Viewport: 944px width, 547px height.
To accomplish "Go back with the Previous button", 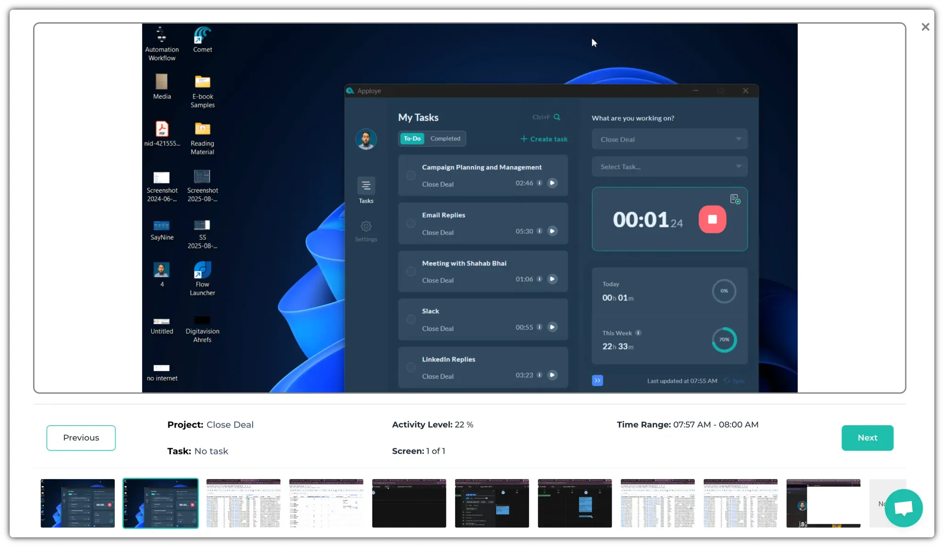I will click(x=81, y=438).
